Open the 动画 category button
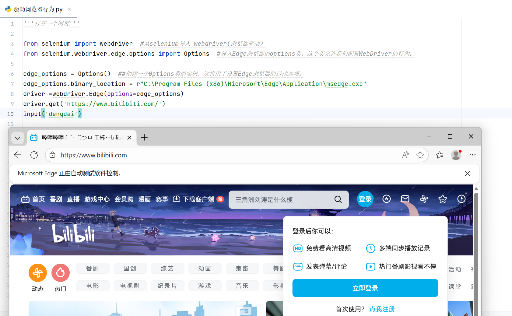512x316 pixels. click(x=205, y=269)
